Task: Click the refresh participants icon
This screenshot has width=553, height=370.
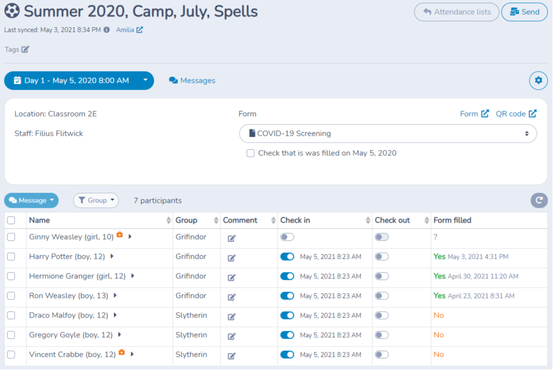Action: [539, 200]
